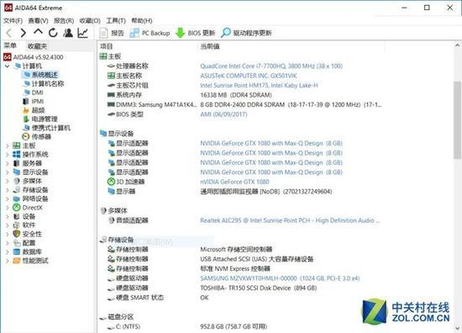
Task: Click the 安全性 shield icon
Action: (x=17, y=234)
